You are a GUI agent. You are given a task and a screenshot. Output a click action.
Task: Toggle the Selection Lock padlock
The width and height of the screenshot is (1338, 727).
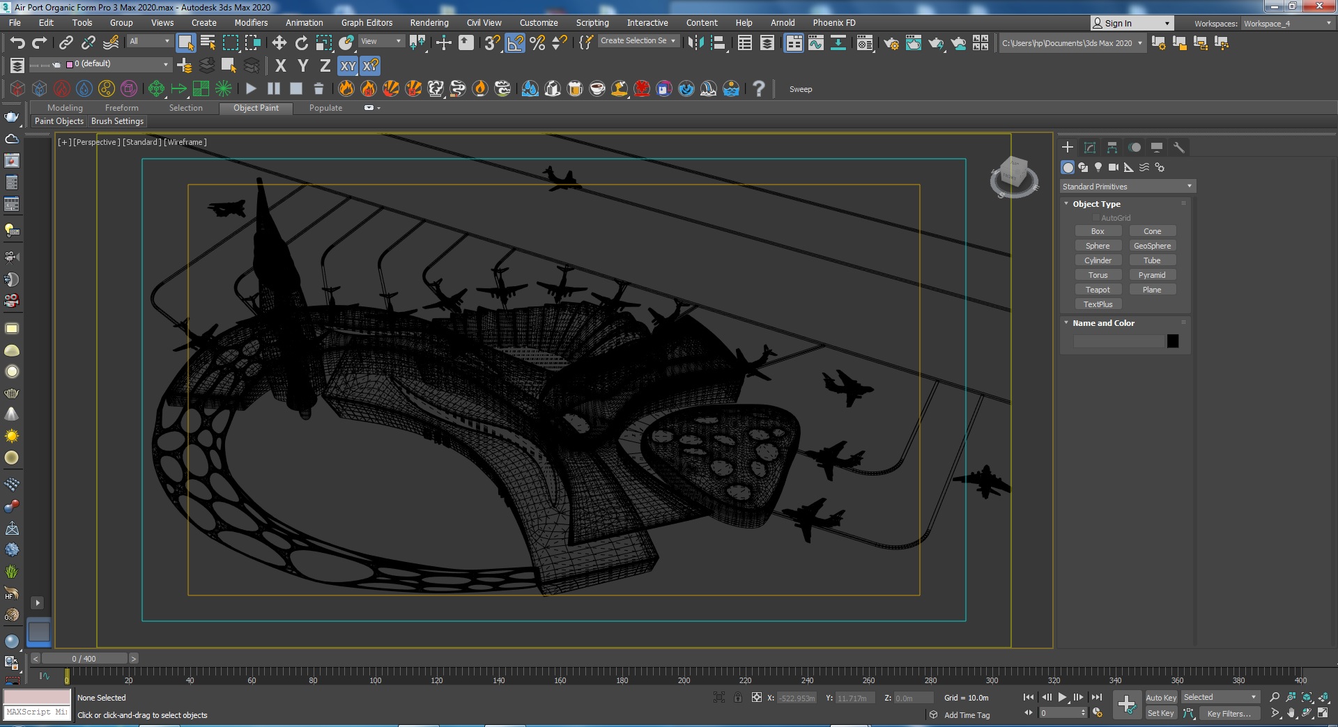click(737, 697)
